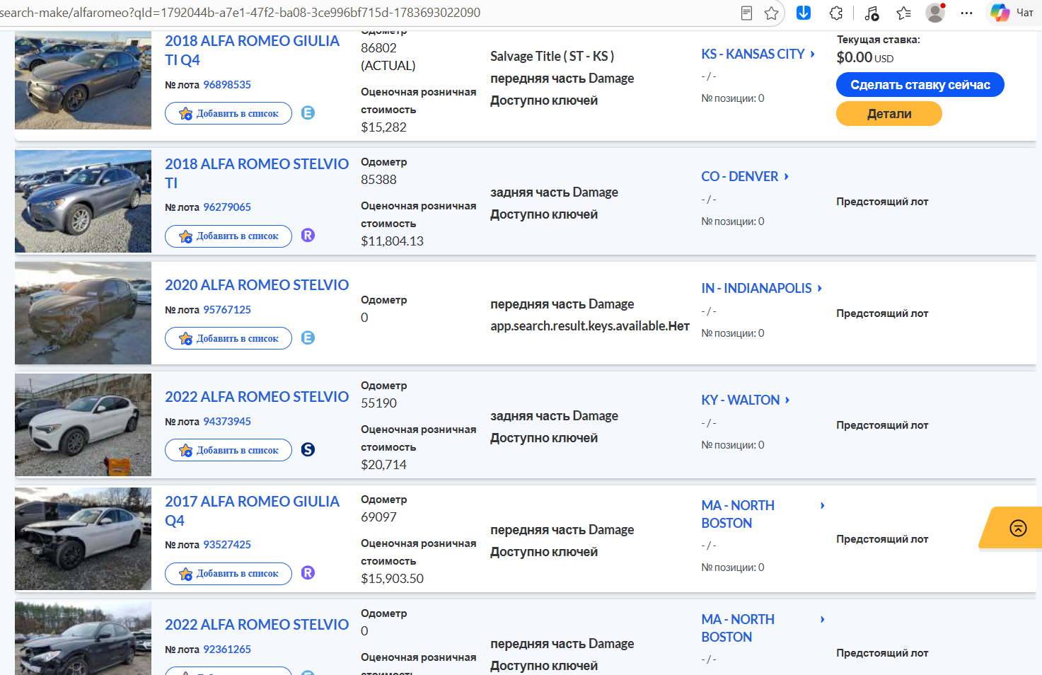Image resolution: width=1042 pixels, height=675 pixels.
Task: Click the yellow Детали button
Action: point(888,113)
